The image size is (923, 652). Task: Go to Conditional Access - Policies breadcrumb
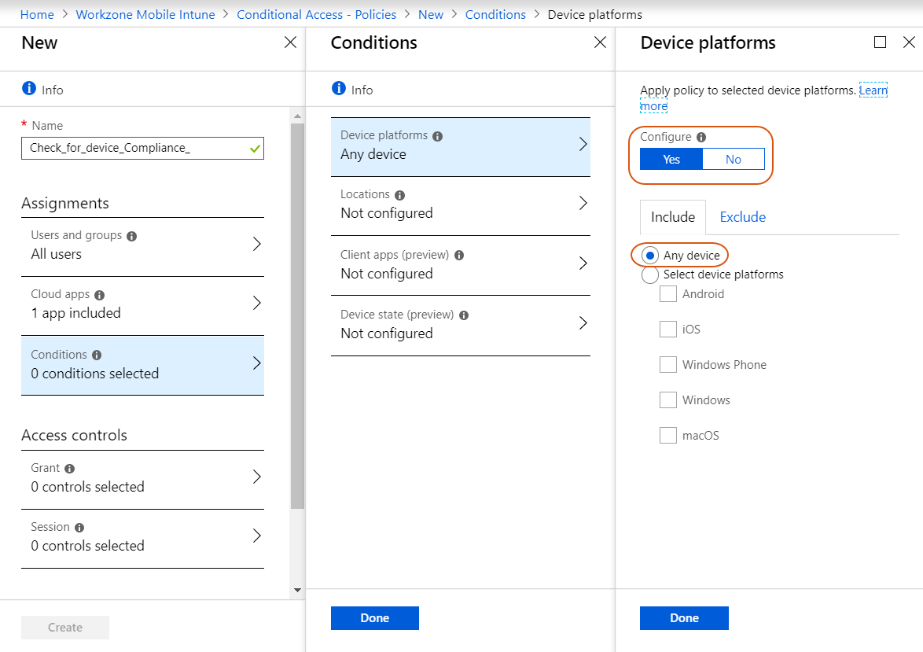click(x=317, y=15)
